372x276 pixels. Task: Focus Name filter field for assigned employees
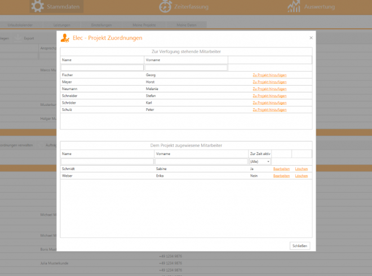pos(107,162)
